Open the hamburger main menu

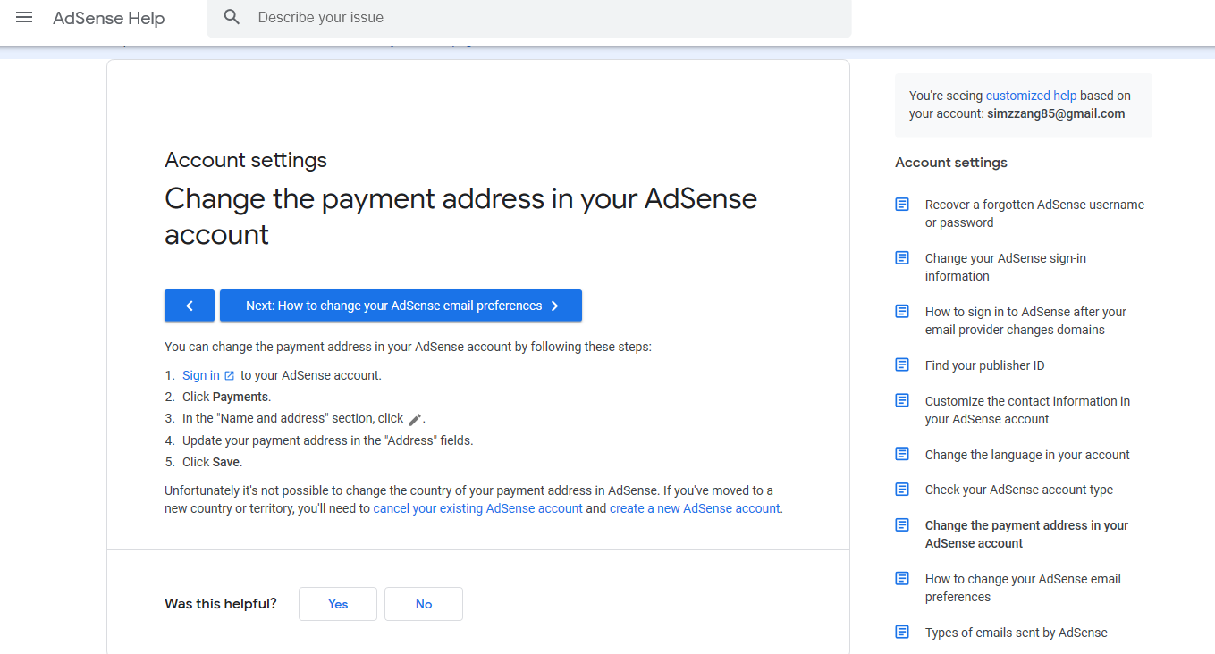pos(24,17)
